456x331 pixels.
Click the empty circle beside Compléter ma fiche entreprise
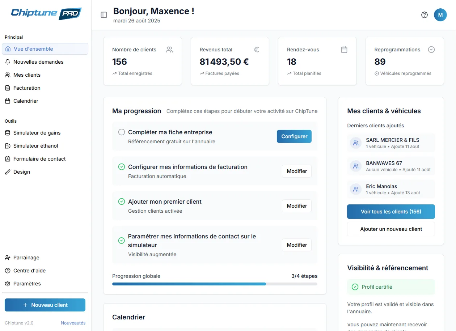[121, 132]
